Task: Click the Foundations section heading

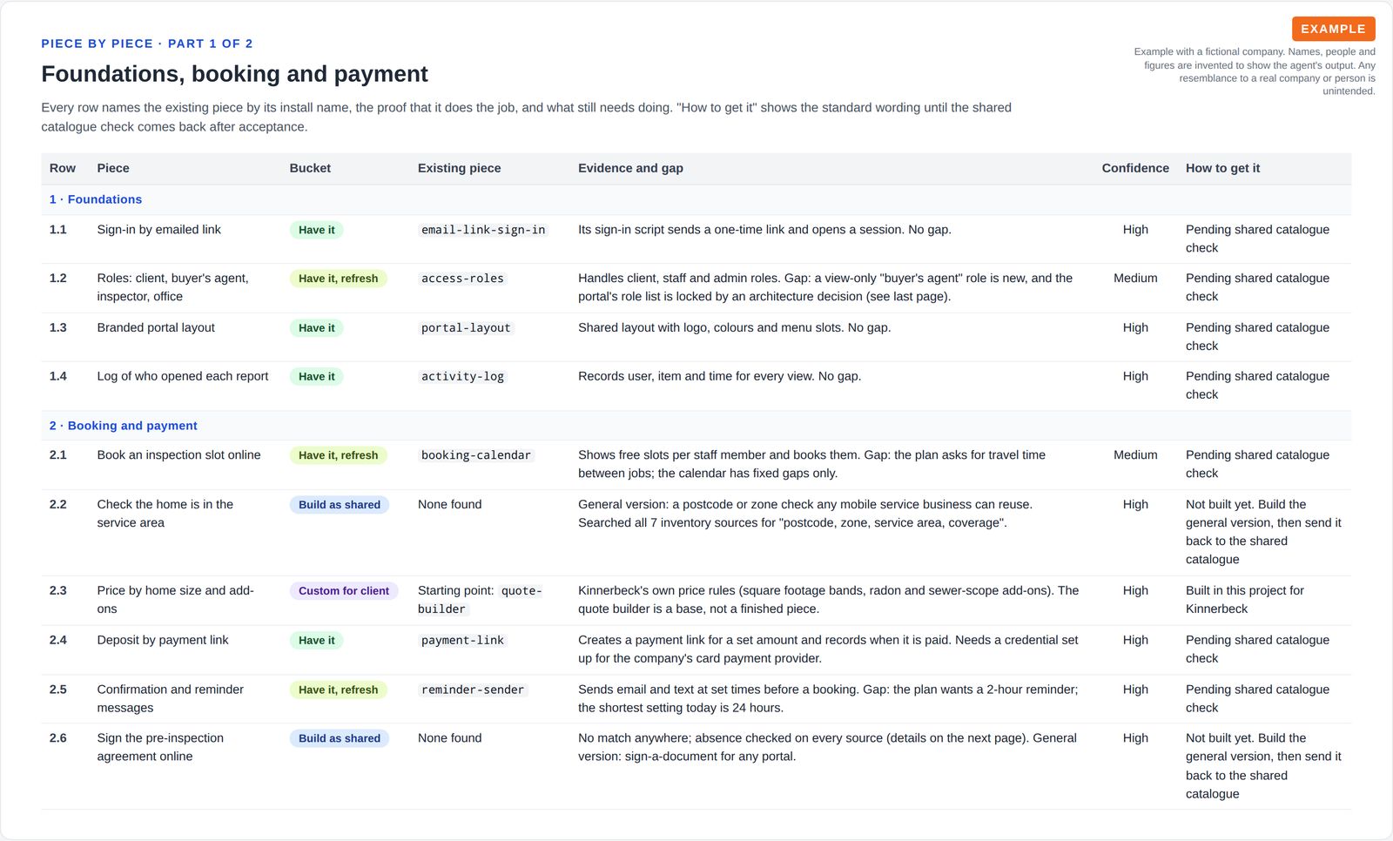Action: click(96, 199)
